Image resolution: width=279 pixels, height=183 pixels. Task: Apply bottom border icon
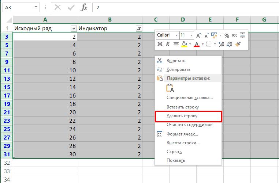pyautogui.click(x=209, y=44)
